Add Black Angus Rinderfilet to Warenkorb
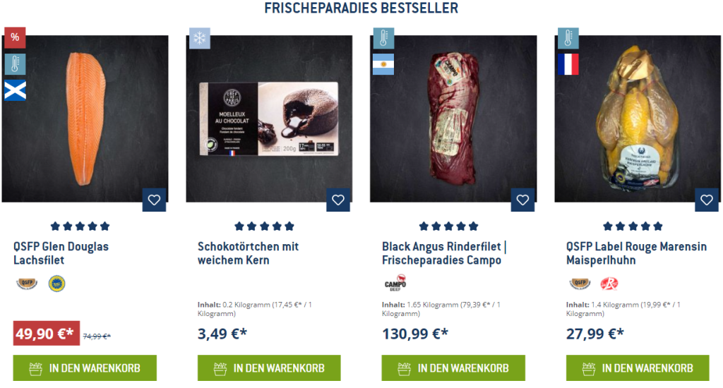Image resolution: width=723 pixels, height=388 pixels. [453, 368]
